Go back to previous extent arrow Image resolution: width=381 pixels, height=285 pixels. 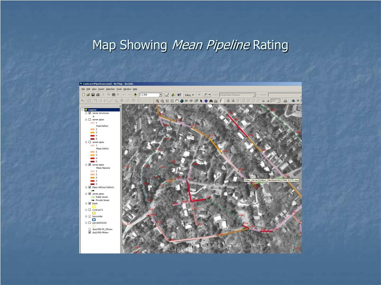[186, 101]
